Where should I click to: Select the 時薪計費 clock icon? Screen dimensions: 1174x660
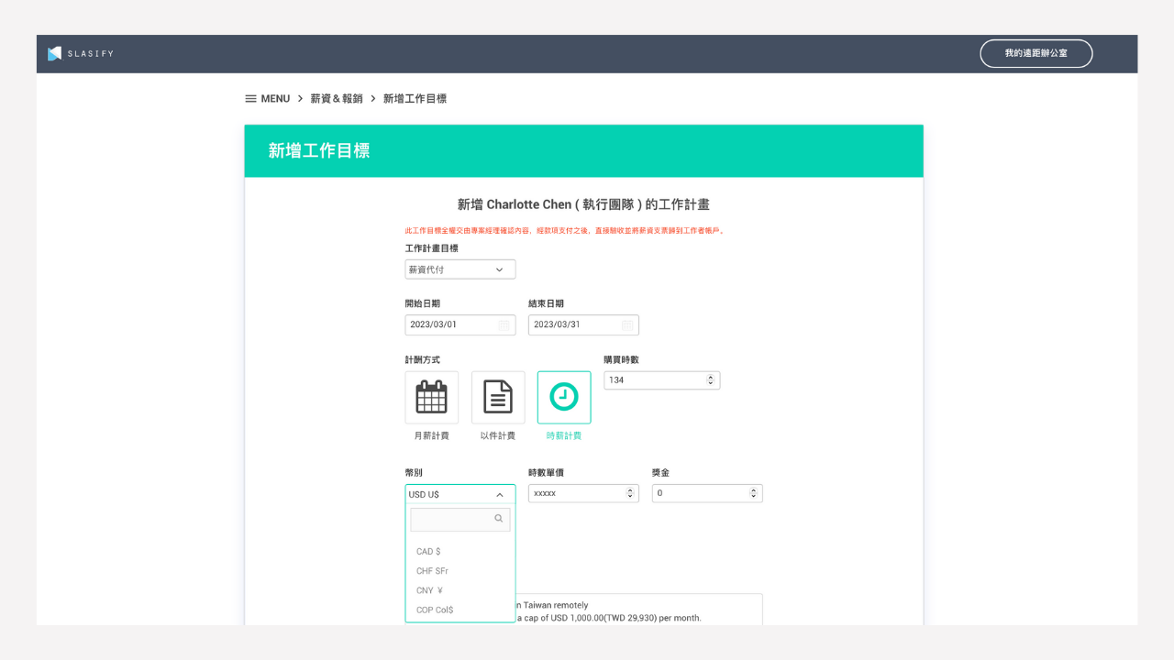click(564, 398)
